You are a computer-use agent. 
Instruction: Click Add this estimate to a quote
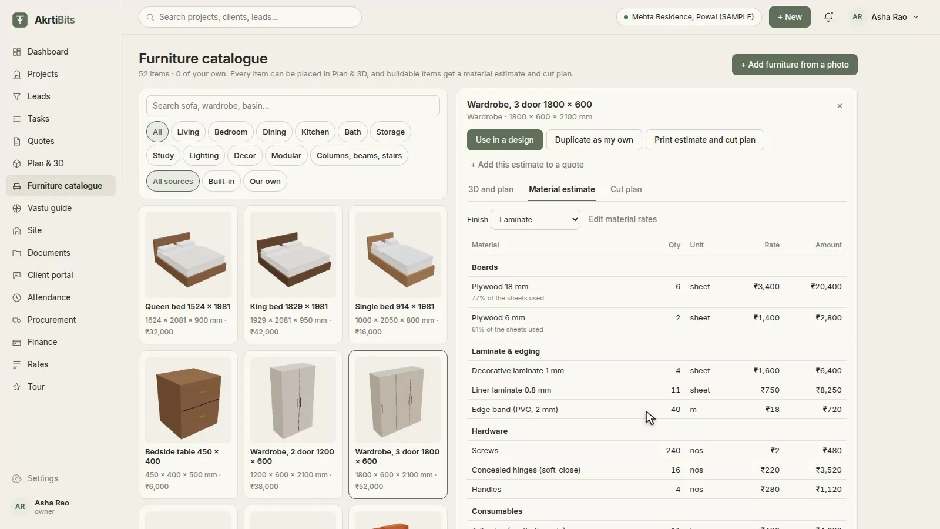527,165
